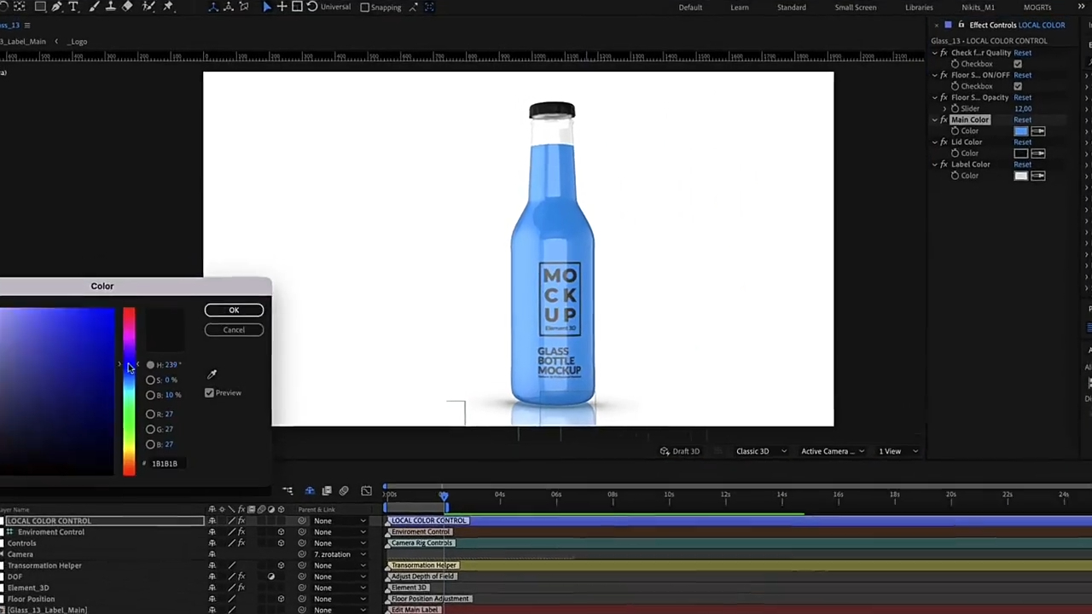Toggle the timeline Motion Blur enable icon
The width and height of the screenshot is (1092, 614).
coord(344,491)
